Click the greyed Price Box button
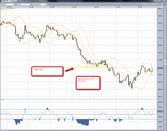Viewport: 167px width, 131px height. point(145,5)
